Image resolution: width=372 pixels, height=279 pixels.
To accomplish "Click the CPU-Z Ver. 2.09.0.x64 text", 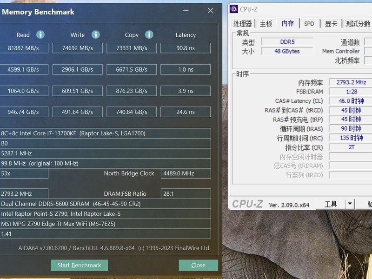I will coord(289,205).
